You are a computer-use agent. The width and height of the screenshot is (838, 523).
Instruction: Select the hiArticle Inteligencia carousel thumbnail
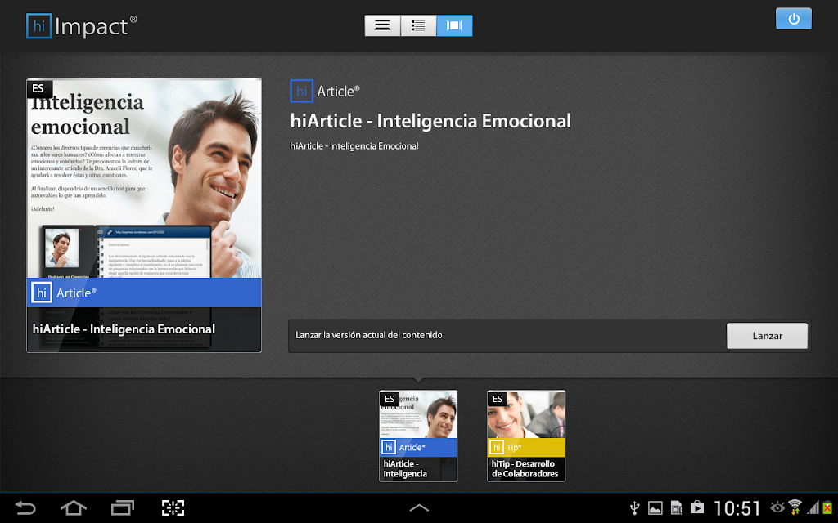click(418, 436)
